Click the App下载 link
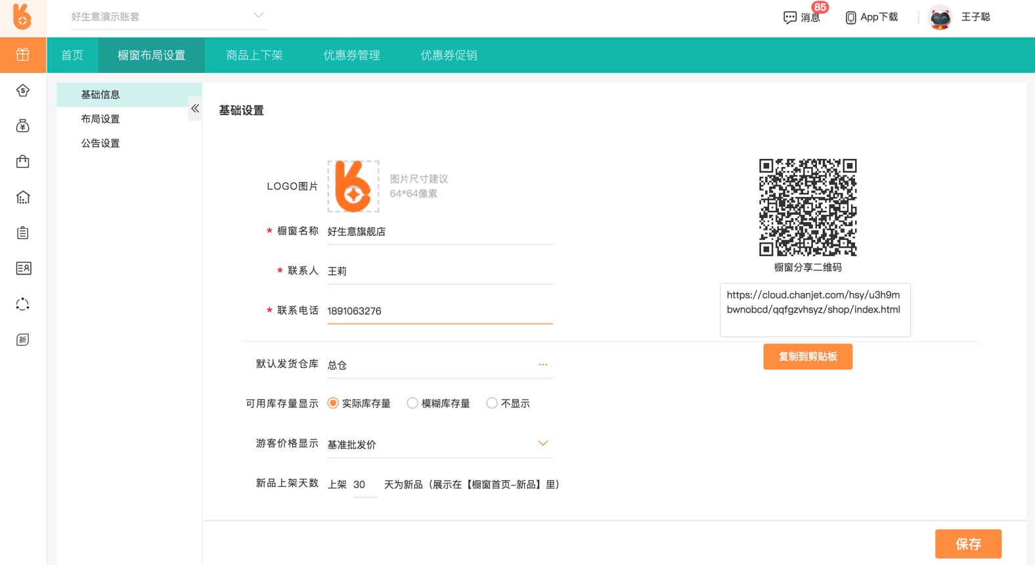Screen dimensions: 1035x565 point(879,18)
